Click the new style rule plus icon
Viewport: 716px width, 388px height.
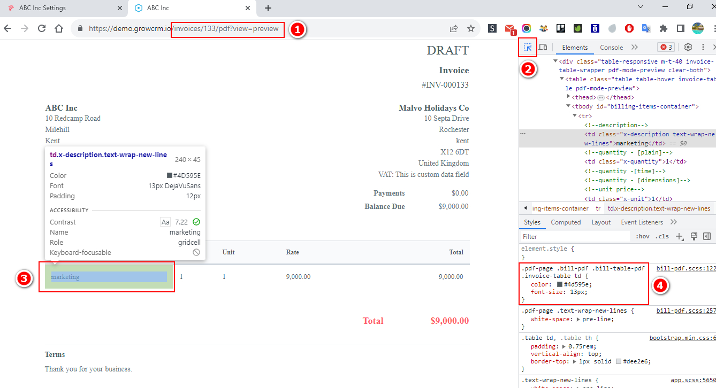pos(679,236)
